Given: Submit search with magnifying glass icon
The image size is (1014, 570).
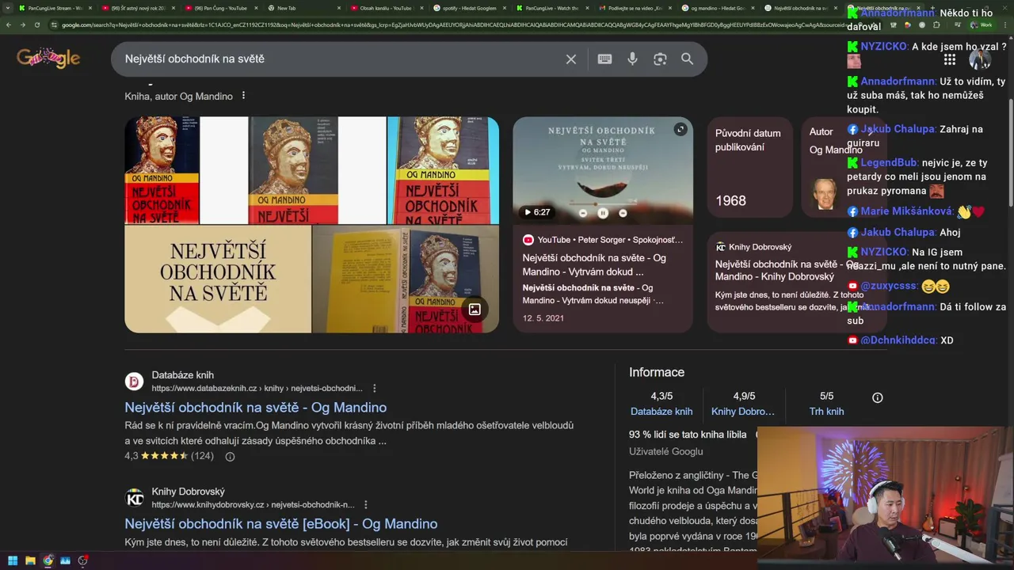Looking at the screenshot, I should click(687, 59).
